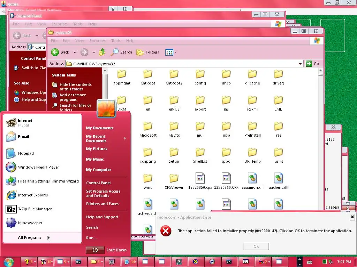Select the IME folder
Viewport: 357px width, 267px height.
pos(279,104)
